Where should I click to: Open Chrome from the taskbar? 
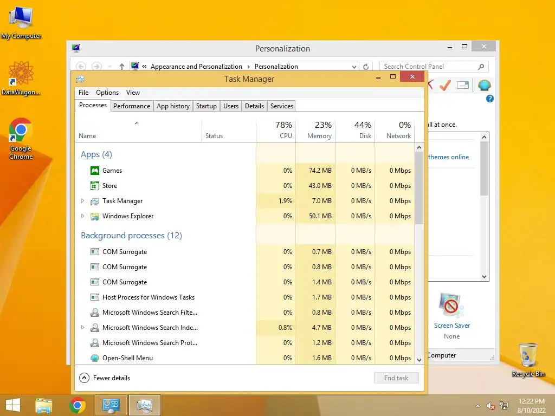(77, 405)
